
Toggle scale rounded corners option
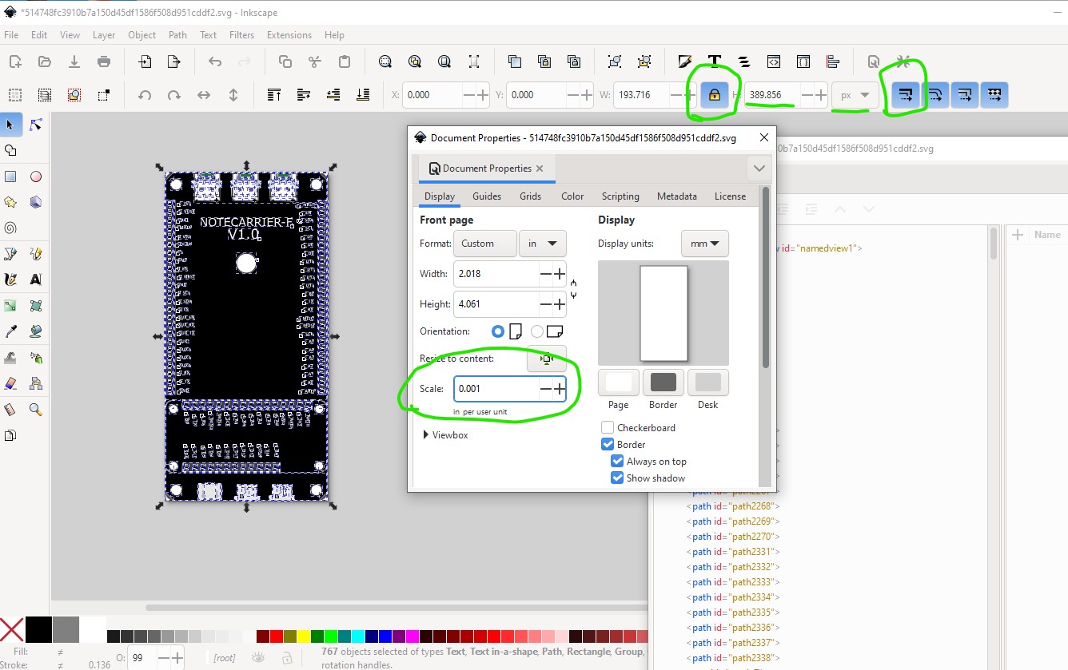coord(935,95)
